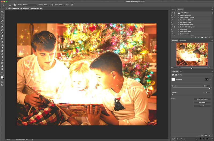This screenshot has height=141, width=214.
Task: Click the vector mask icon beside Layer Mask
Action: tap(209, 79)
